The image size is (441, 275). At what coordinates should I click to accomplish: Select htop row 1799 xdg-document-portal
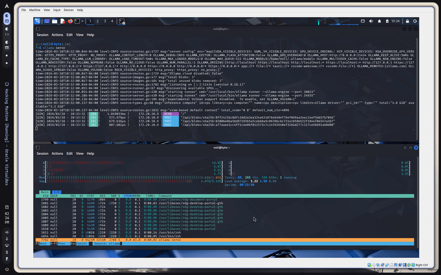(x=225, y=199)
